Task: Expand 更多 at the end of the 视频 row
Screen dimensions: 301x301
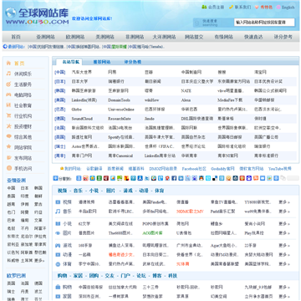Action: tap(284, 202)
